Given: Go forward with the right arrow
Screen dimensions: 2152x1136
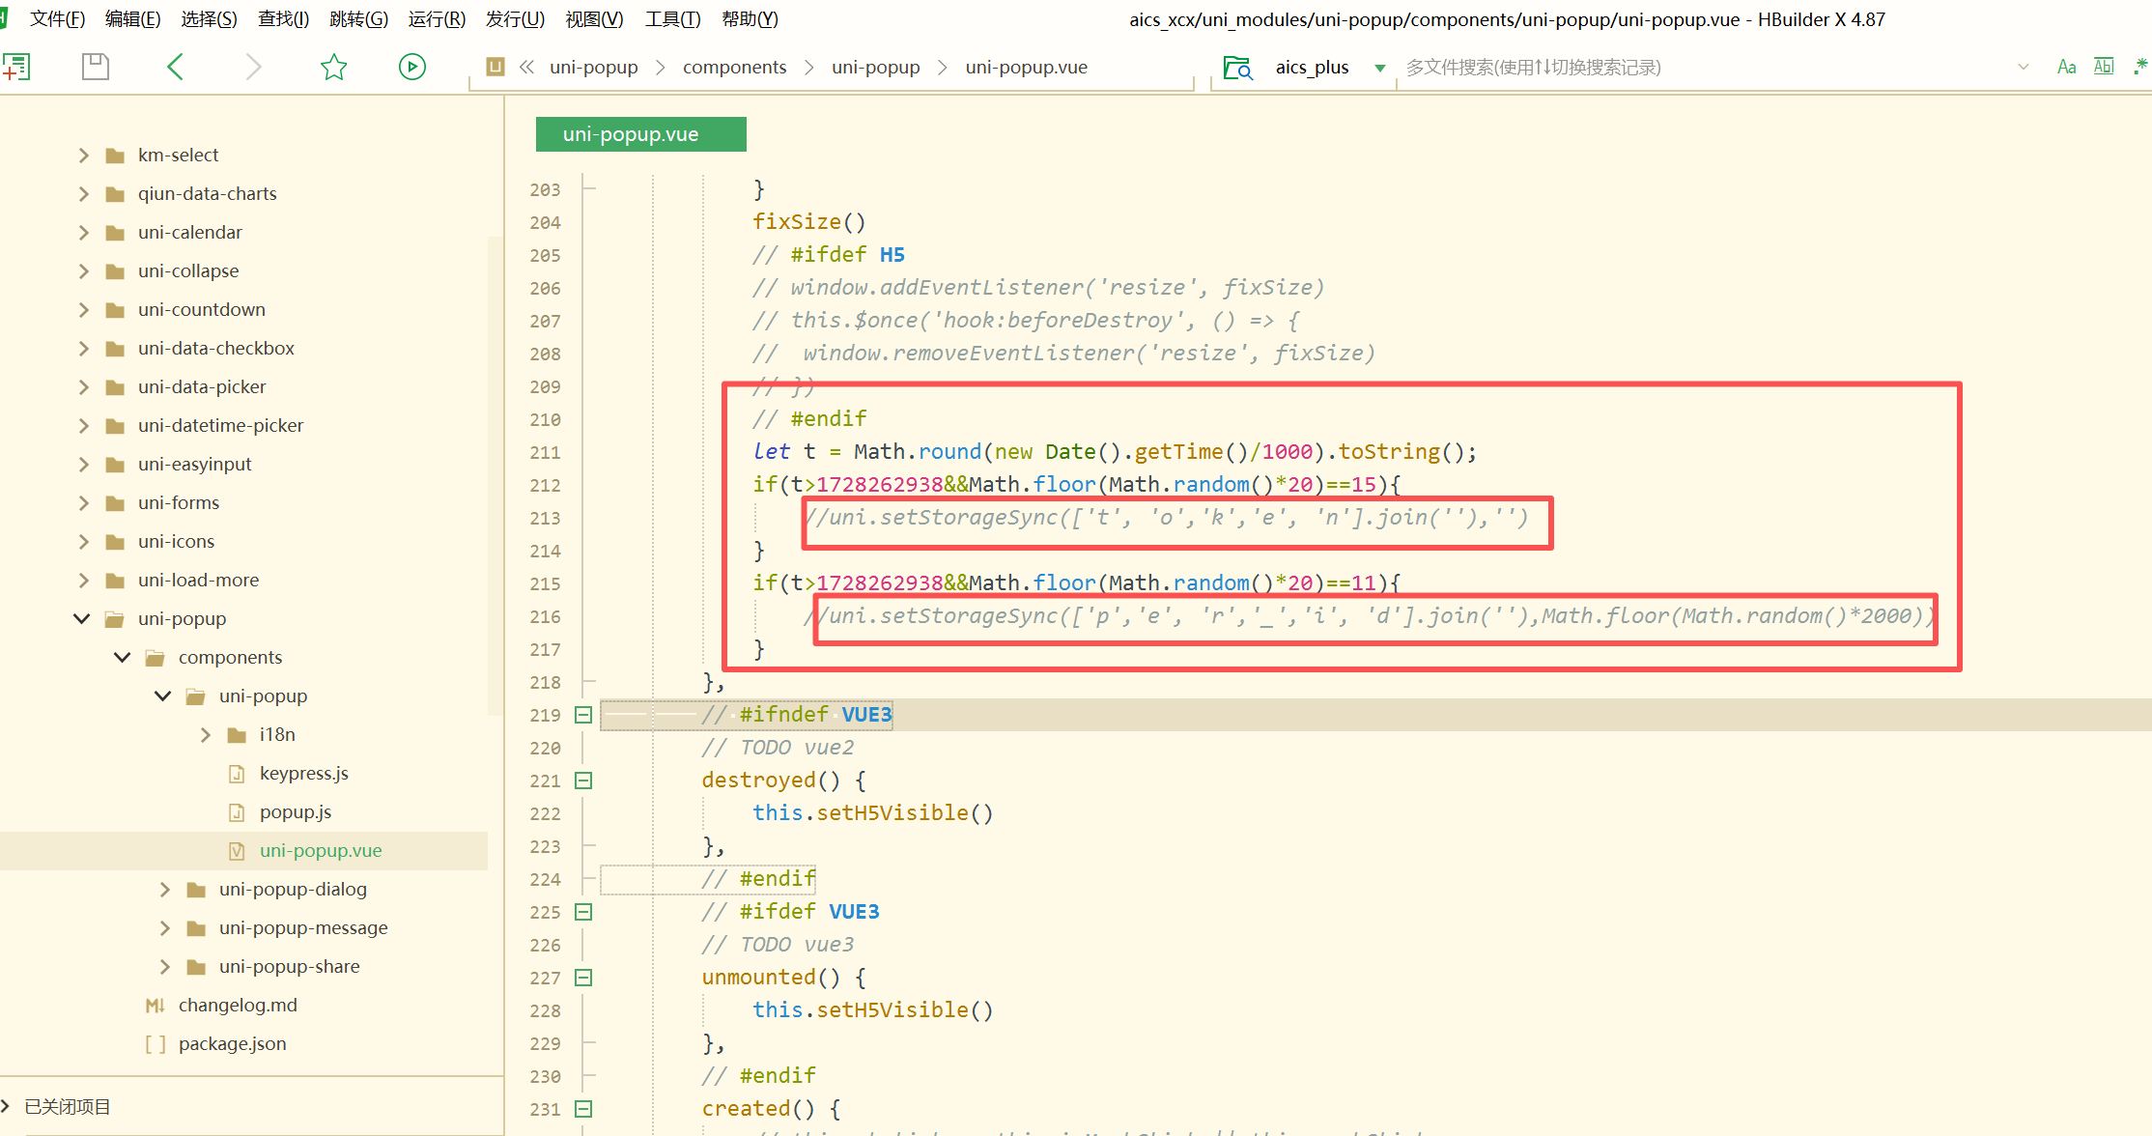Looking at the screenshot, I should click(x=254, y=67).
